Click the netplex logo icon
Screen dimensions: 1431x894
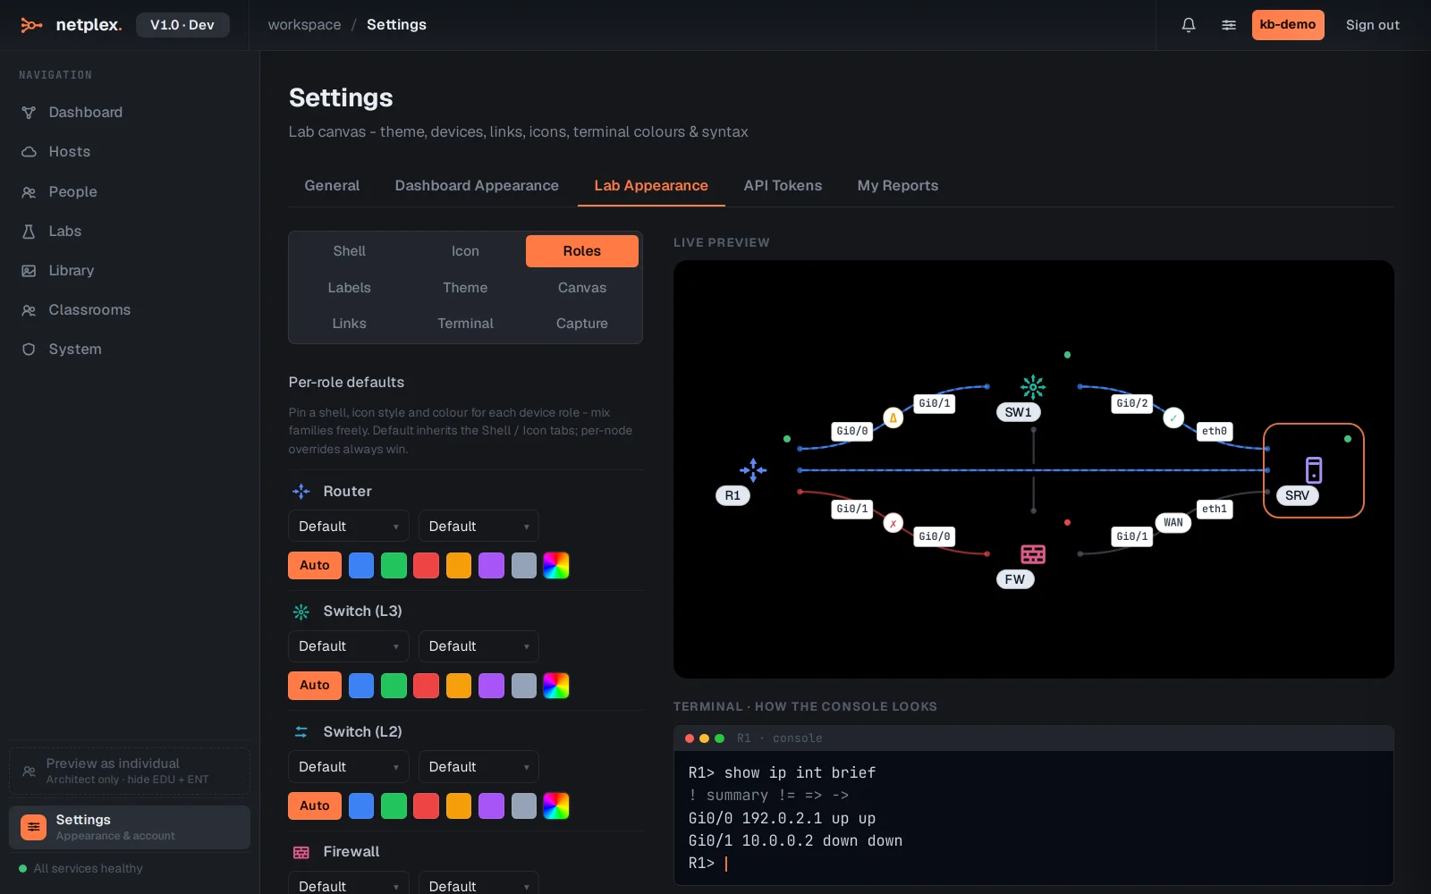click(x=31, y=25)
